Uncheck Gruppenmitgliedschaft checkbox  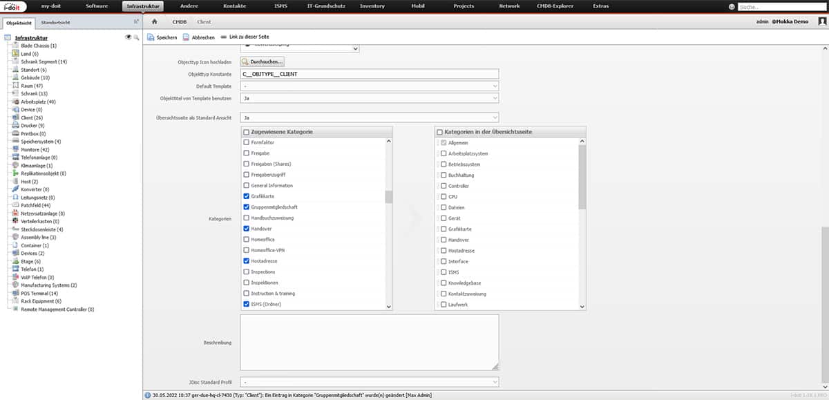(247, 207)
